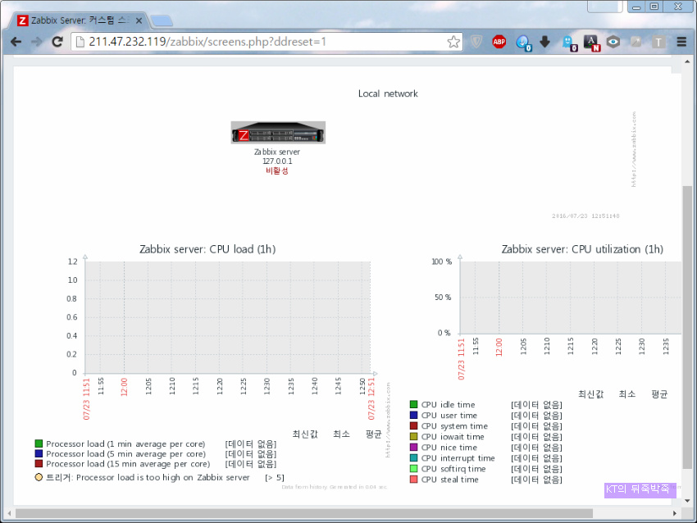Click the Zabbix server rack image on the map
This screenshot has width=697, height=523.
pos(278,133)
